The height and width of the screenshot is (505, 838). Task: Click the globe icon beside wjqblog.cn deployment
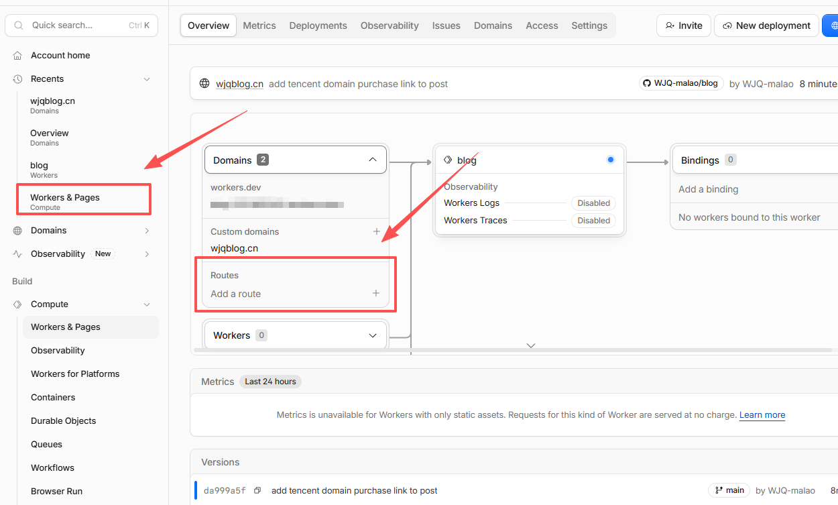204,84
